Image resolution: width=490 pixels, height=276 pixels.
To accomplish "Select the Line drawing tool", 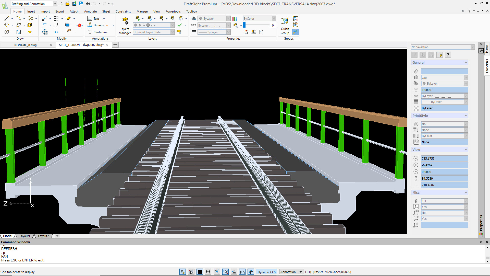I will [6, 18].
